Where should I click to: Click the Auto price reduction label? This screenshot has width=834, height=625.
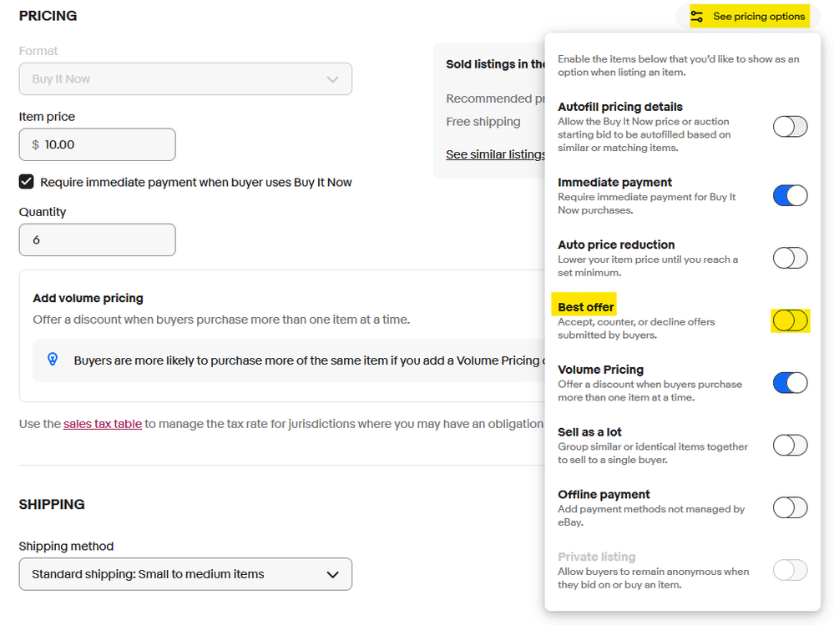616,244
